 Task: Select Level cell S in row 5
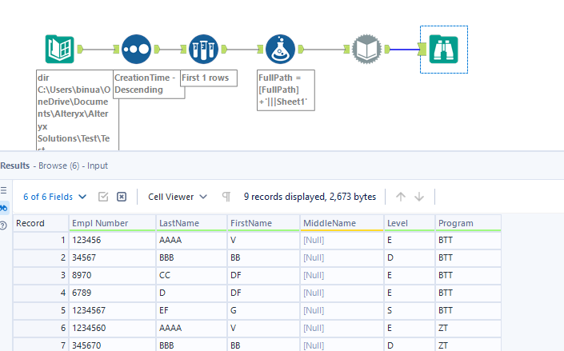click(410, 310)
